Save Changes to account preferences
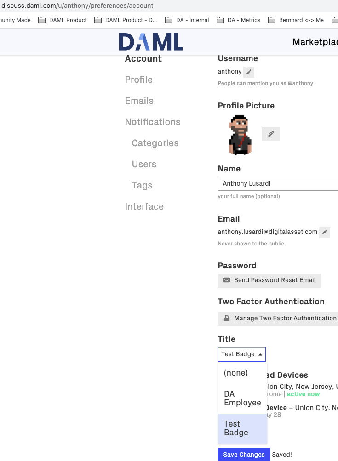Viewport: 338px width, 461px height. [244, 455]
